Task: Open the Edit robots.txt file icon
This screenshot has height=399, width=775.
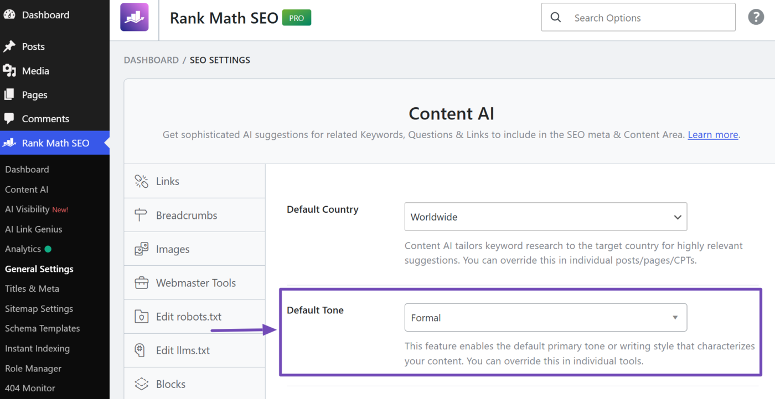Action: [142, 317]
